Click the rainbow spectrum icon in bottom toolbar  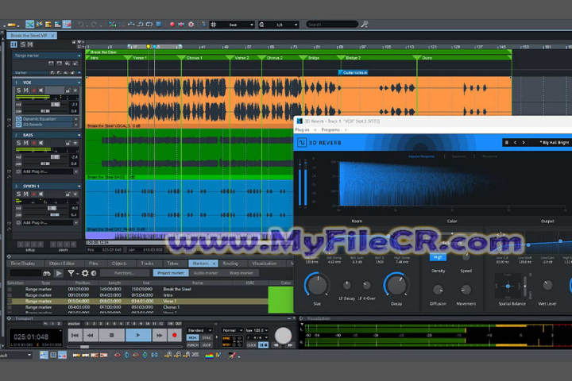tap(209, 355)
